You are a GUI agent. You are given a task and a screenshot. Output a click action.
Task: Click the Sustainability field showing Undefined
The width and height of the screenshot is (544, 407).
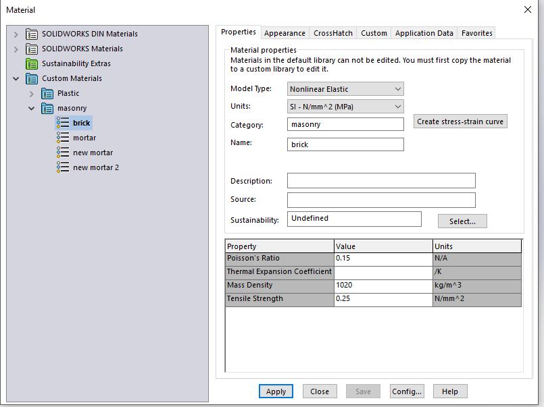(x=354, y=219)
